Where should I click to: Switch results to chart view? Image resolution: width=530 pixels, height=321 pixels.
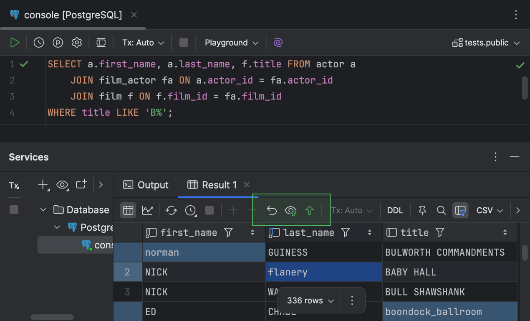pyautogui.click(x=147, y=210)
